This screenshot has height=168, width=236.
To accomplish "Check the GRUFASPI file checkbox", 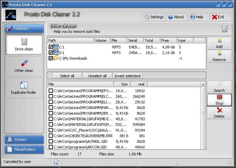I will [x=51, y=125].
